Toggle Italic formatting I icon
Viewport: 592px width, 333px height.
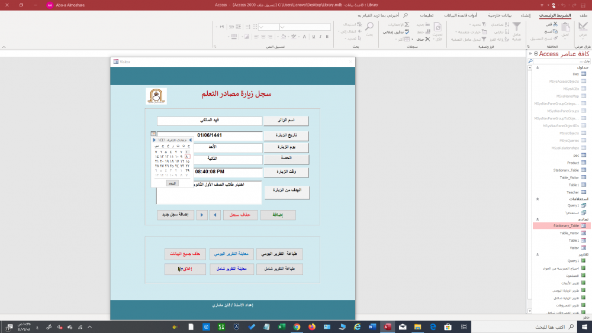point(320,37)
